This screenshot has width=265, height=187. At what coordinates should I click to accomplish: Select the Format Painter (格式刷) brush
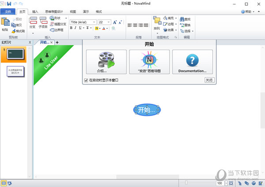[x=18, y=31]
